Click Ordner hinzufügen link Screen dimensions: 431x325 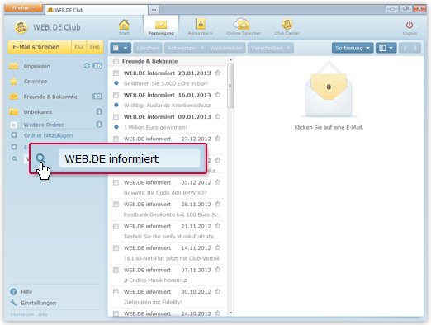(48, 135)
